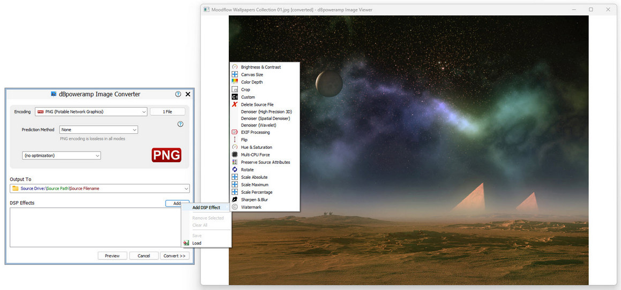Click the 1 File button
This screenshot has height=290, width=621.
[168, 112]
